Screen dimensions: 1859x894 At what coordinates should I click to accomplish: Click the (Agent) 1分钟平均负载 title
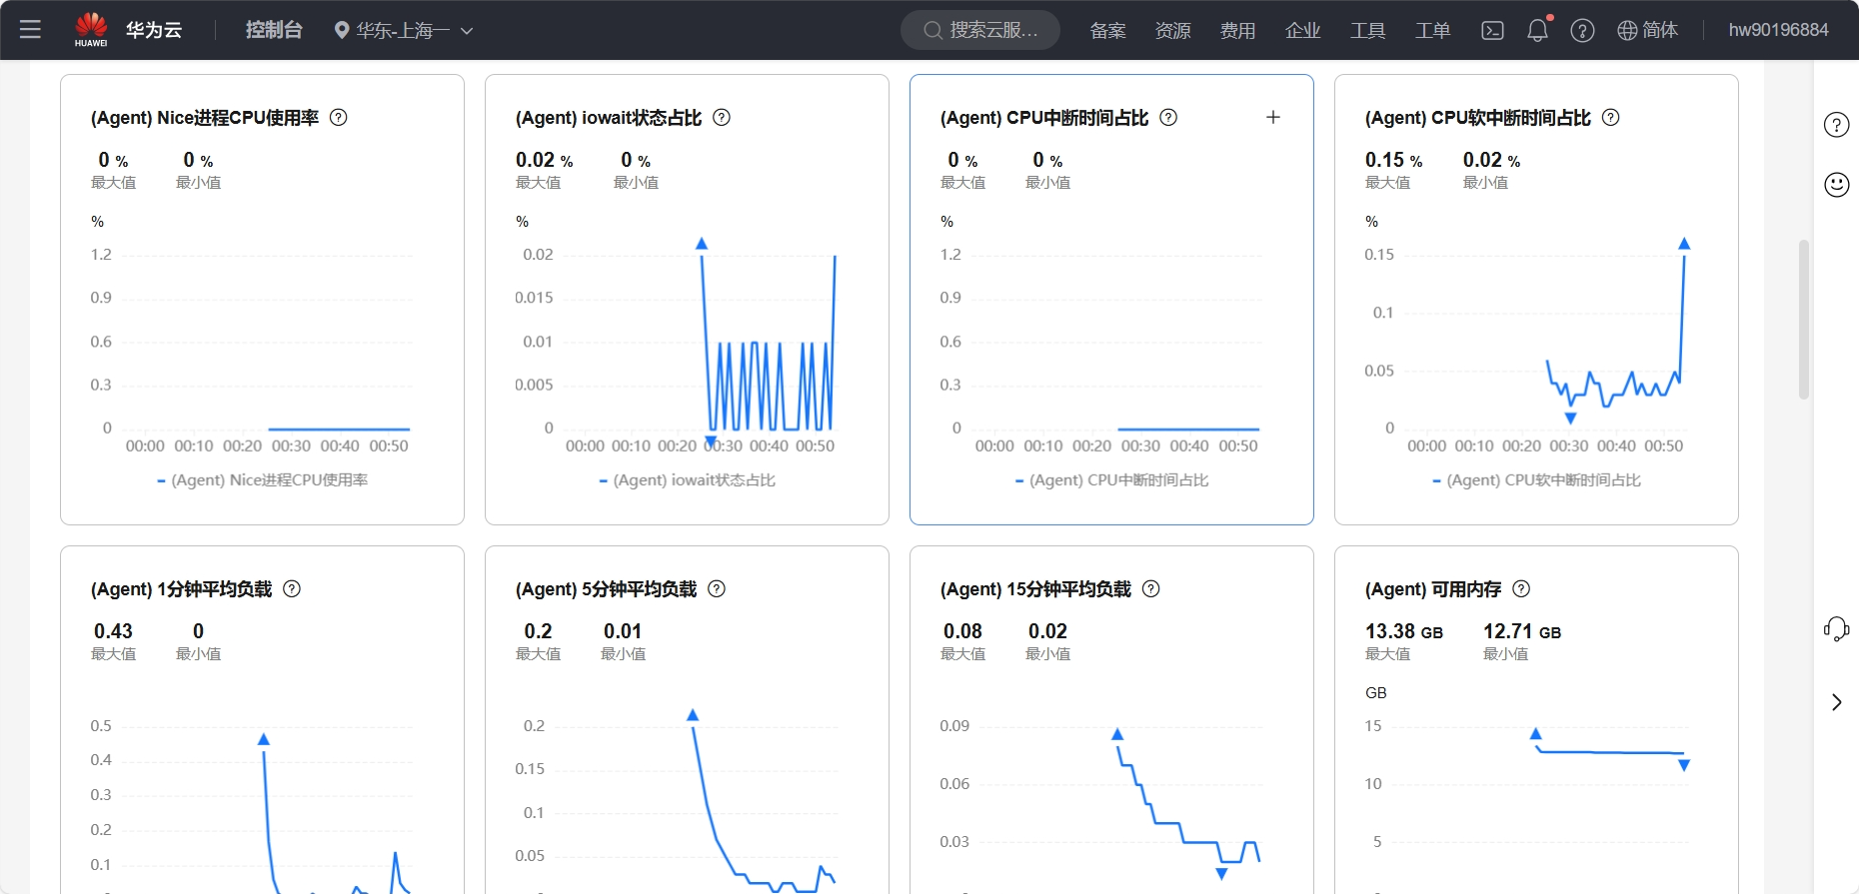coord(181,589)
